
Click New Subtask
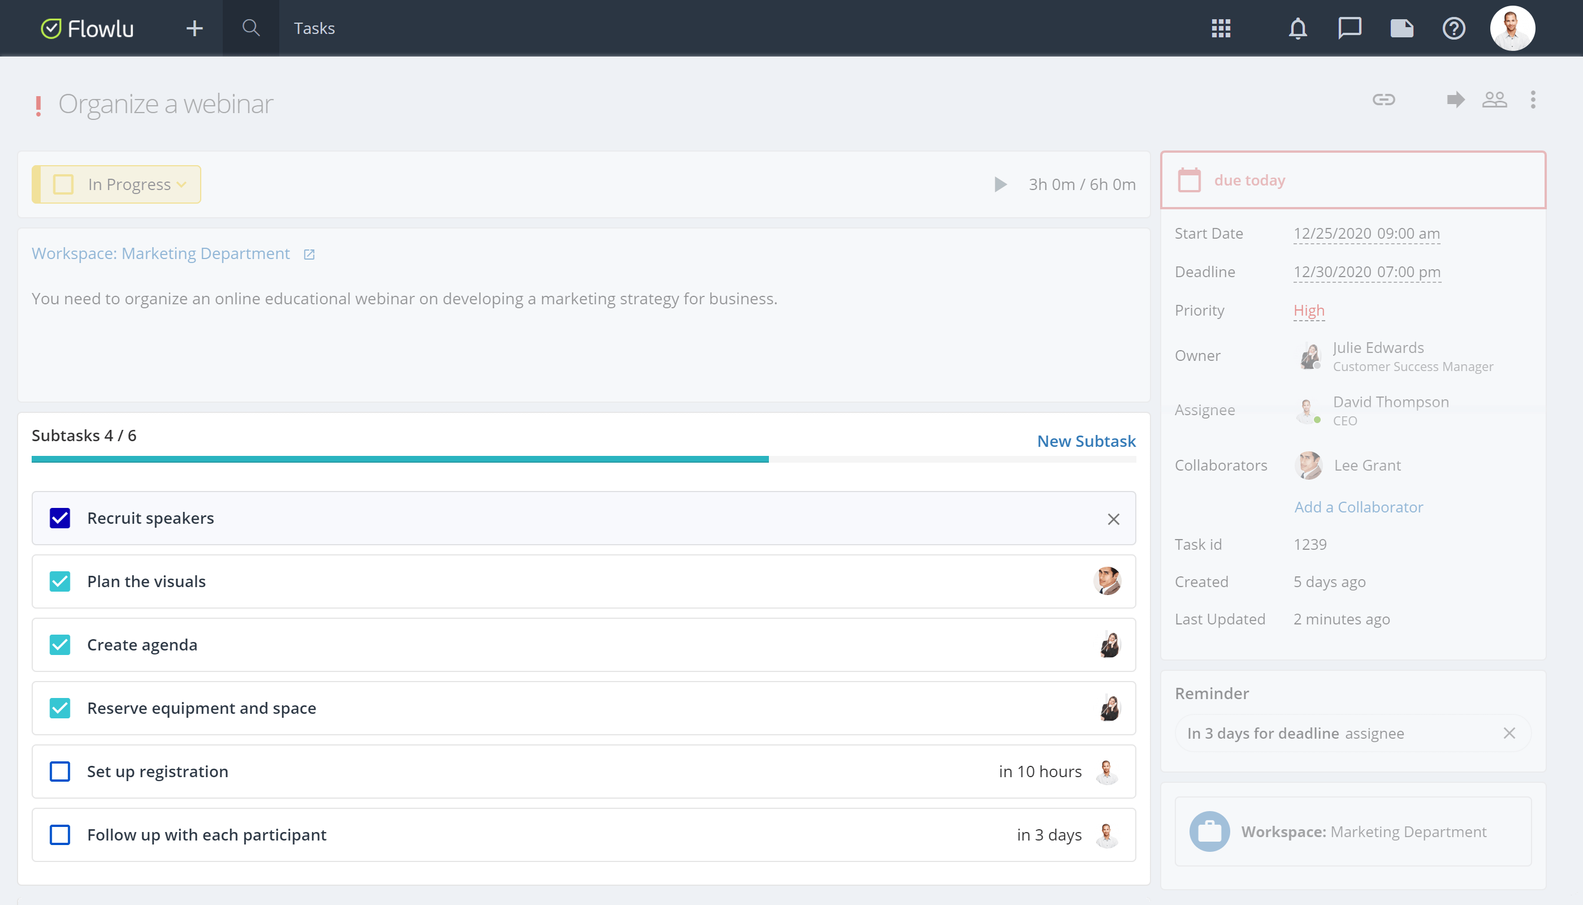coord(1085,441)
